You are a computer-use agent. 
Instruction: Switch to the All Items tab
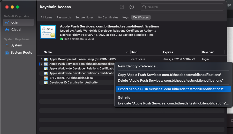(47, 17)
